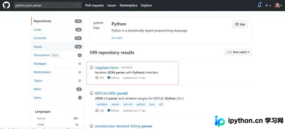This screenshot has height=129, width=285.
Task: Open the plus create-new menu
Action: pos(268,5)
